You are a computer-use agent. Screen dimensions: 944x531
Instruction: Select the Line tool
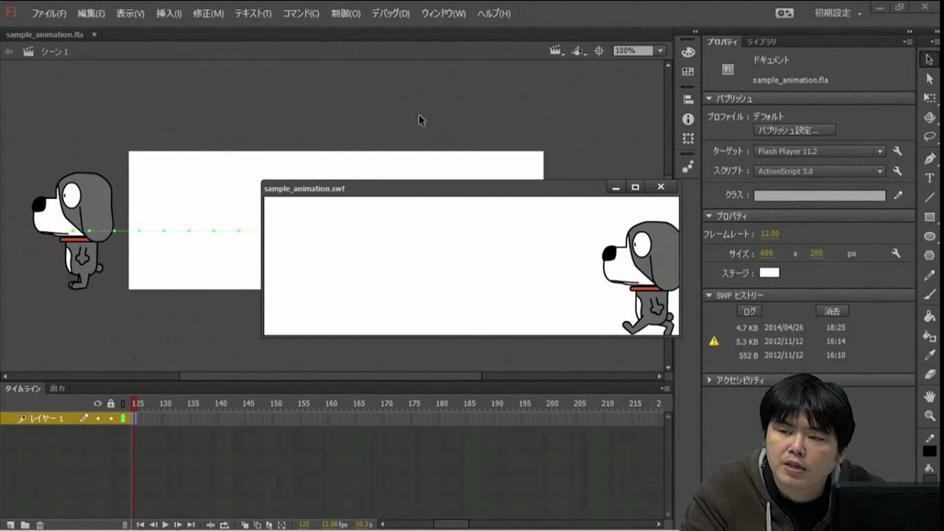click(930, 197)
